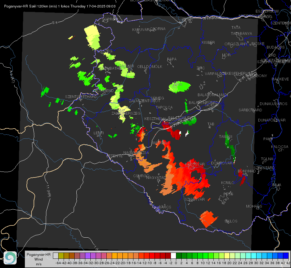Click the CSORNA city label
Image resolution: width=291 pixels, height=268 pixels.
[158, 29]
